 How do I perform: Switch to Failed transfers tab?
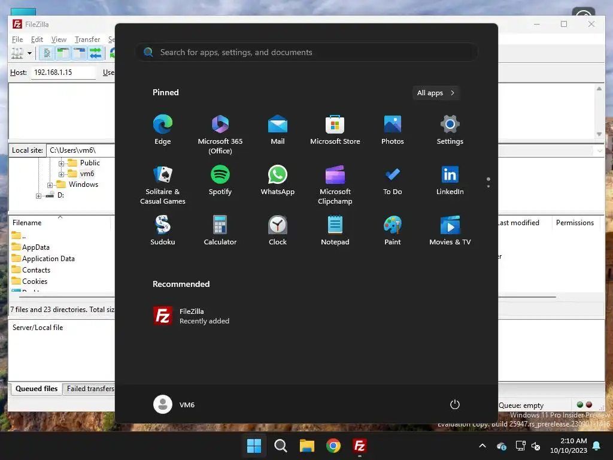[x=90, y=389]
